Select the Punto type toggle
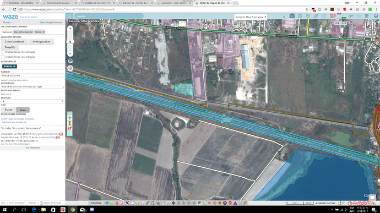Image resolution: width=380 pixels, height=213 pixels. coord(8,110)
